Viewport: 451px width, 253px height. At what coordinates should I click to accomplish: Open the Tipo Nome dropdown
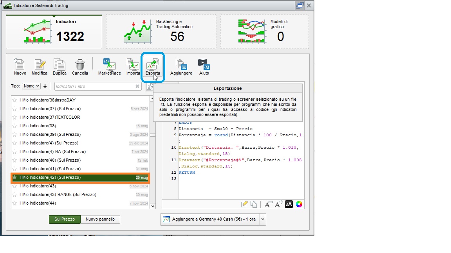coord(31,86)
